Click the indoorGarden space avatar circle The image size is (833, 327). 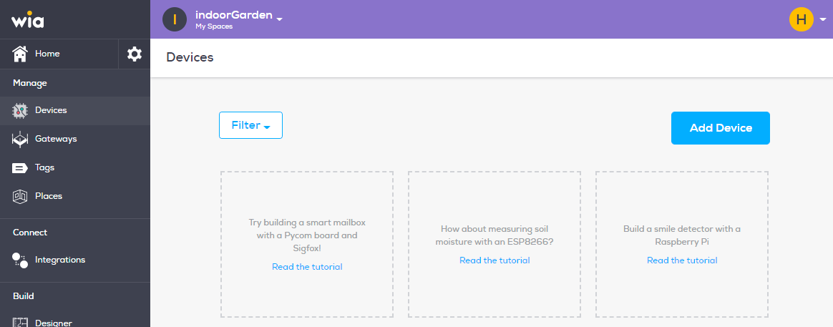coord(175,19)
